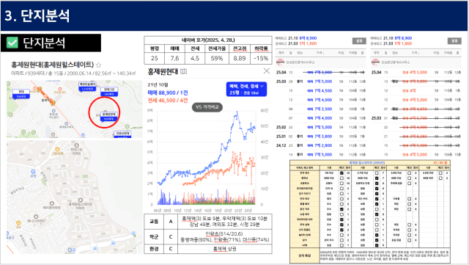This screenshot has height=265, width=469.
Task: Click the 홍제역 상권 text in the 환경 row
Action: pos(225,249)
